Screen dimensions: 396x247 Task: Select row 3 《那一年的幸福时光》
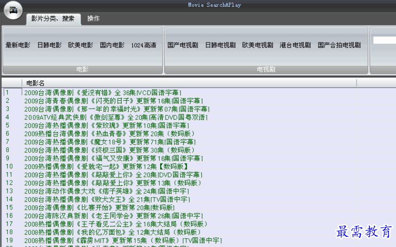[117, 109]
